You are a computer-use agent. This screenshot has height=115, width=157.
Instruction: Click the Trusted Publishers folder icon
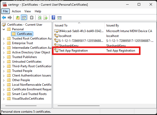pyautogui.click(x=9, y=57)
